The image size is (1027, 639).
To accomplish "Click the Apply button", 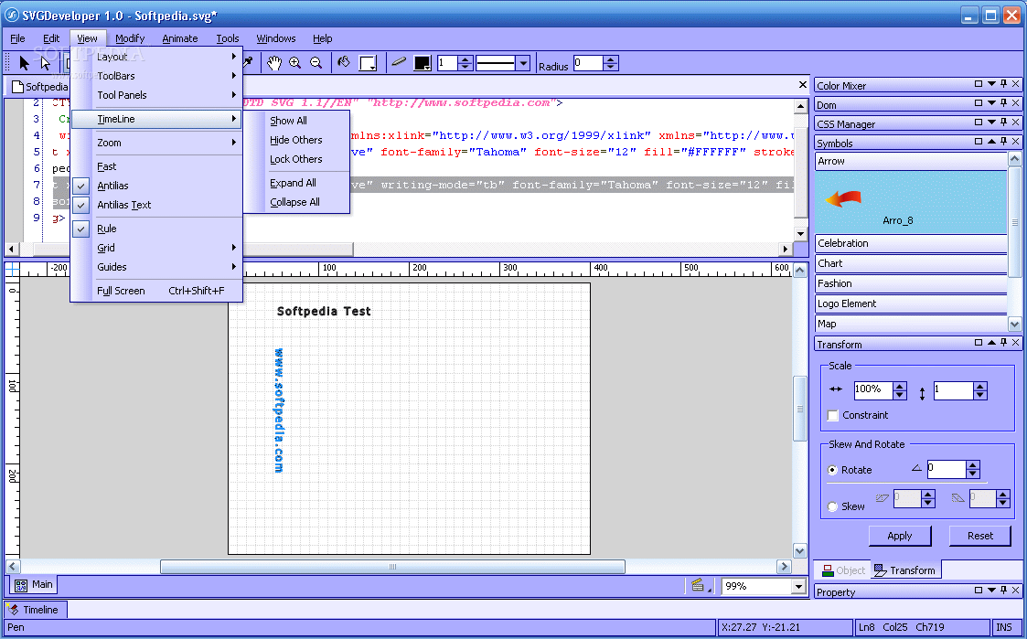I will click(x=899, y=536).
